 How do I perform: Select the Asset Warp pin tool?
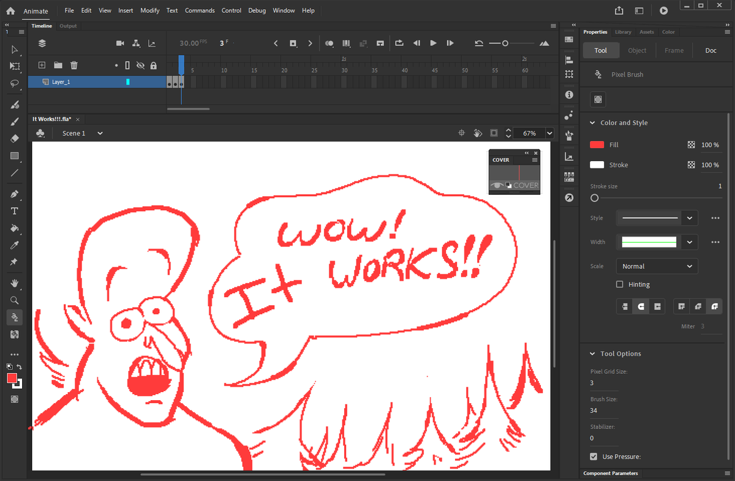point(15,262)
